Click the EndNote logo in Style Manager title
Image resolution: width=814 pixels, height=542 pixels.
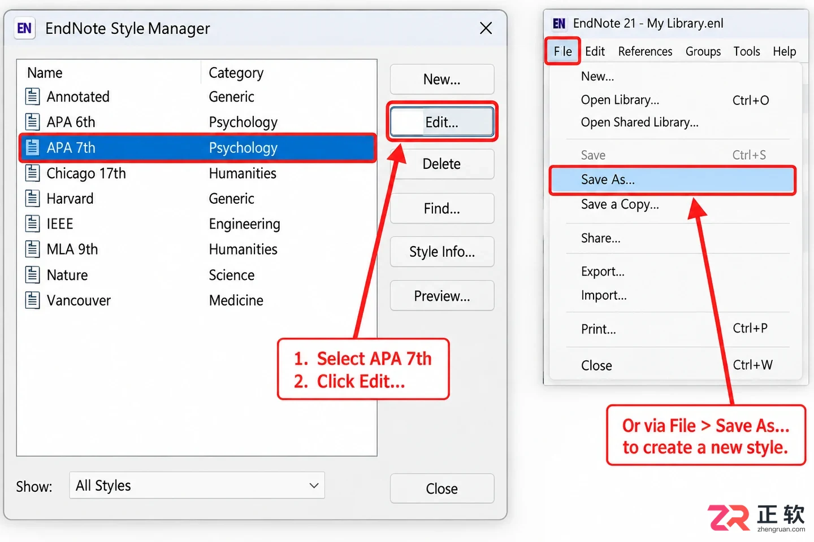tap(24, 28)
